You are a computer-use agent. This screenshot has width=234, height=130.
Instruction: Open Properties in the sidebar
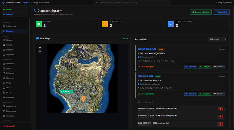click(15, 55)
